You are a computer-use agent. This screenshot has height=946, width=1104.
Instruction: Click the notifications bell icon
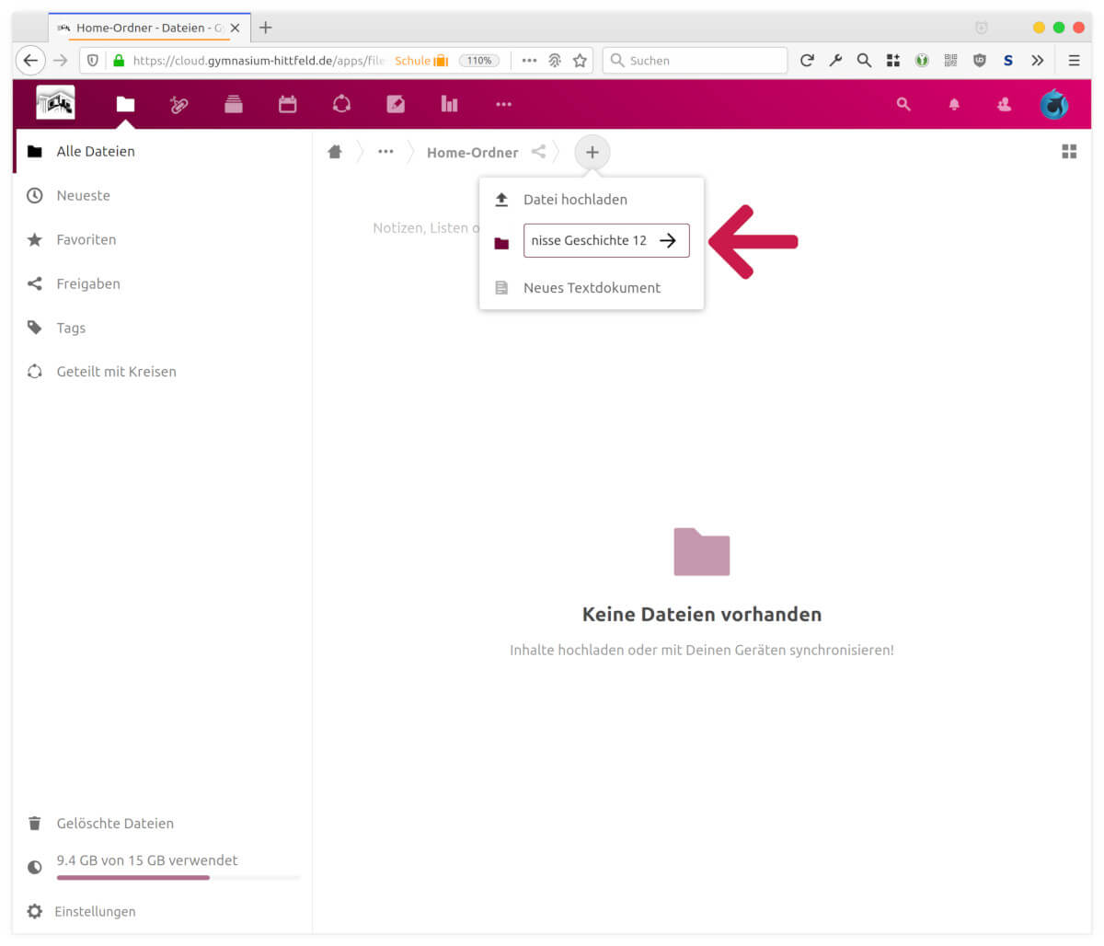954,105
